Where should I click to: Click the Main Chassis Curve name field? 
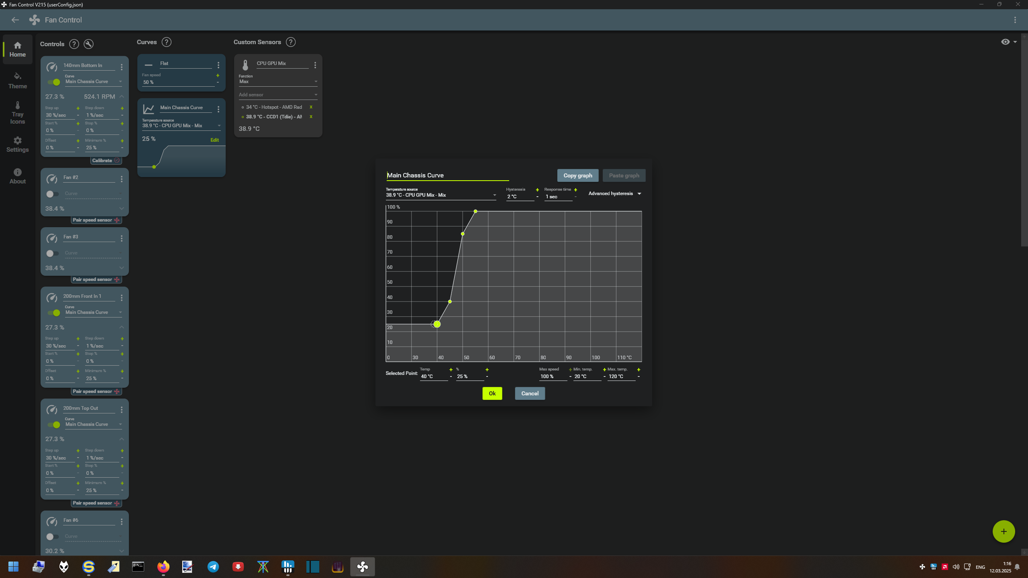click(447, 175)
